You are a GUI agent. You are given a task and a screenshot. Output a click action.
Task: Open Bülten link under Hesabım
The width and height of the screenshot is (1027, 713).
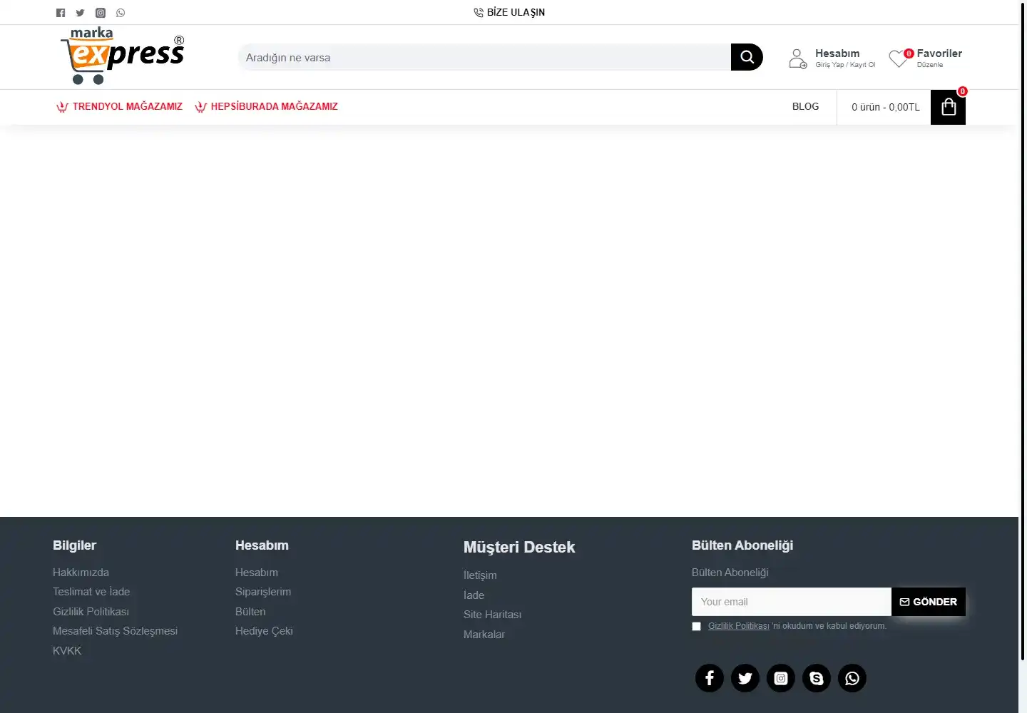pyautogui.click(x=250, y=612)
